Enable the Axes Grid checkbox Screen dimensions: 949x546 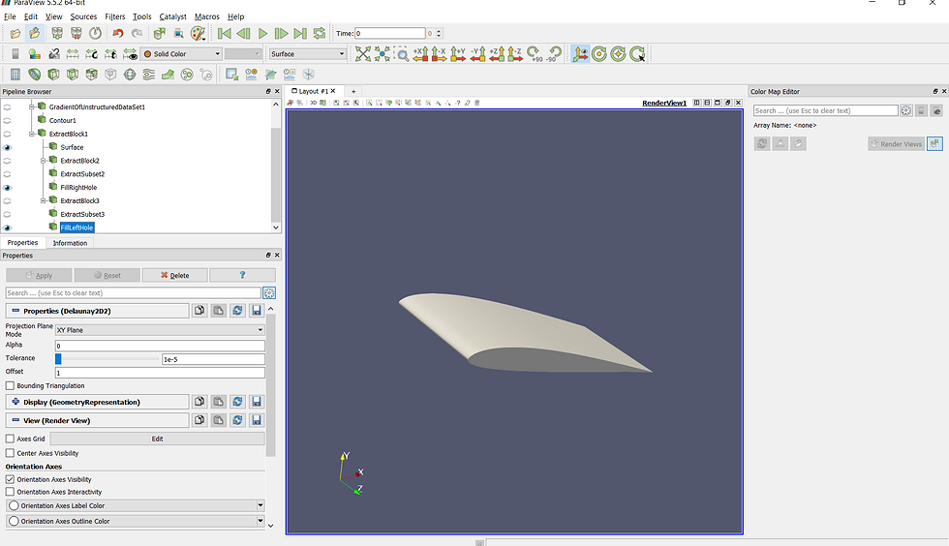[x=10, y=439]
